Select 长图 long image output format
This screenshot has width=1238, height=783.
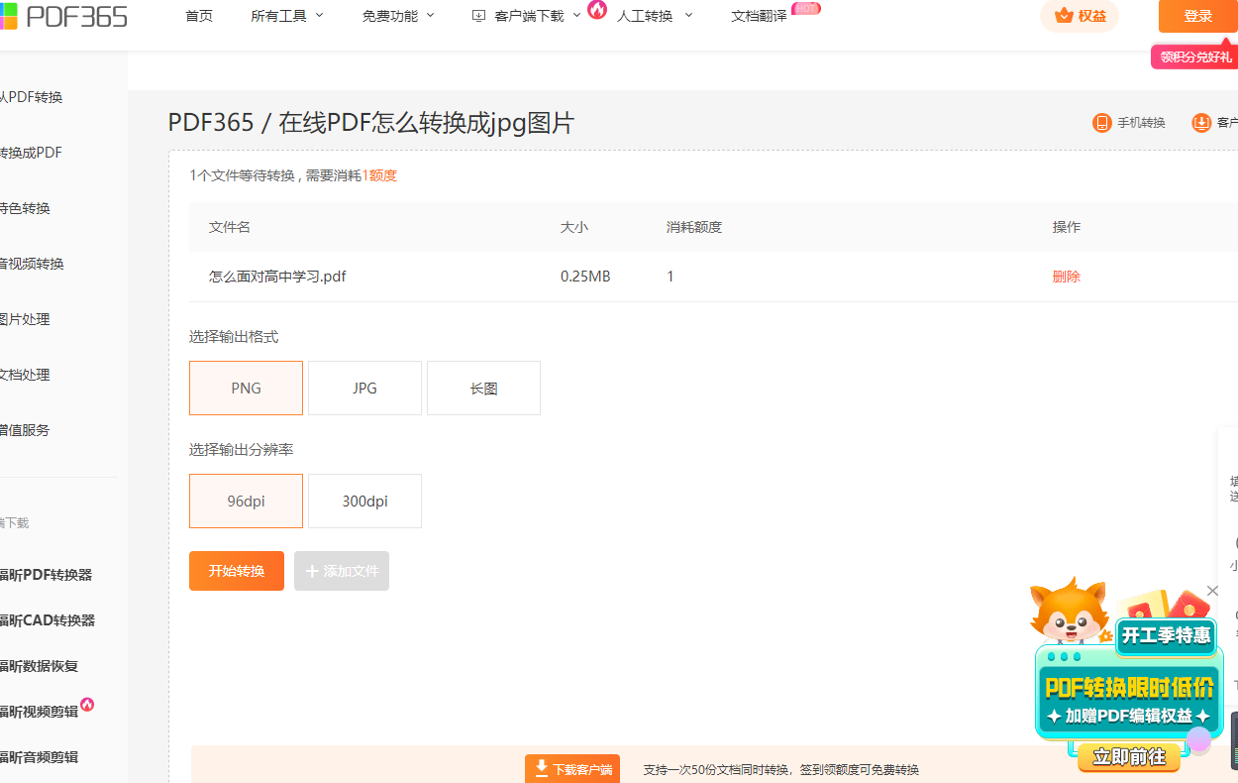(x=483, y=388)
